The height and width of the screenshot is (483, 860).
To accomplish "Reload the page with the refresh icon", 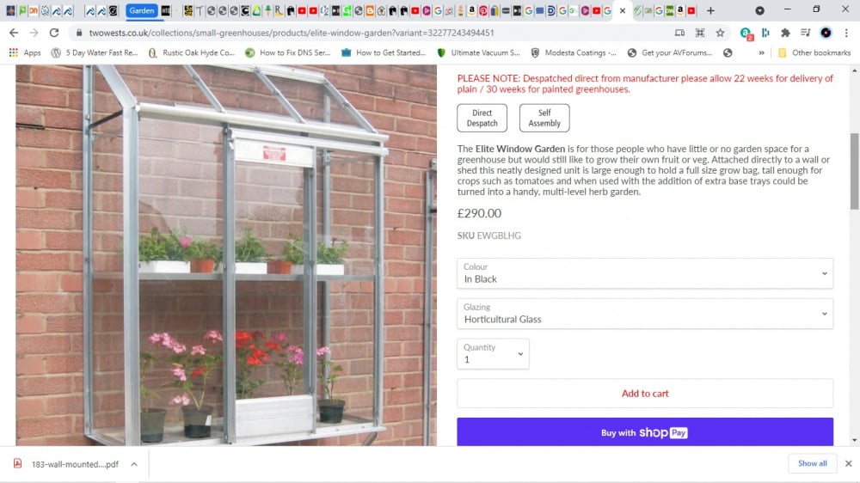I will tap(53, 33).
